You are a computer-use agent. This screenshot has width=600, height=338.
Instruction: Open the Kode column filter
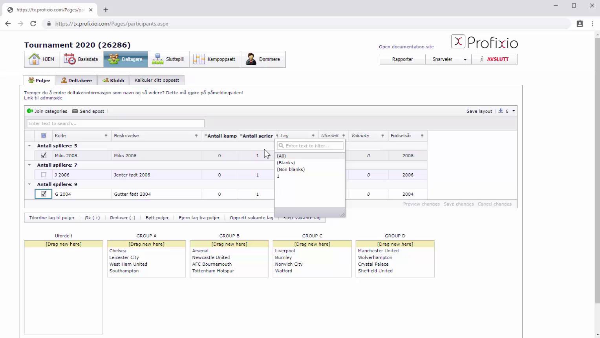pyautogui.click(x=106, y=136)
